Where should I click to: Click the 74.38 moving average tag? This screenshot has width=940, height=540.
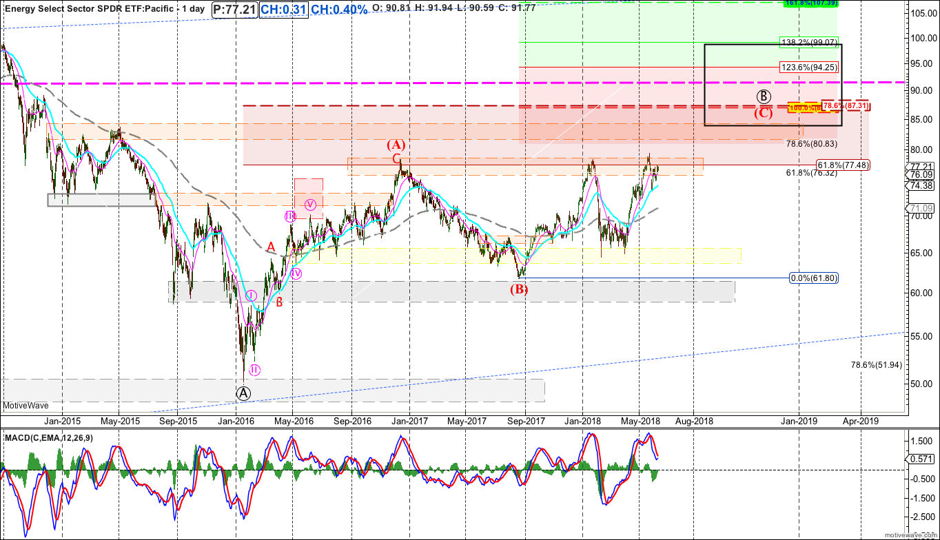[921, 186]
